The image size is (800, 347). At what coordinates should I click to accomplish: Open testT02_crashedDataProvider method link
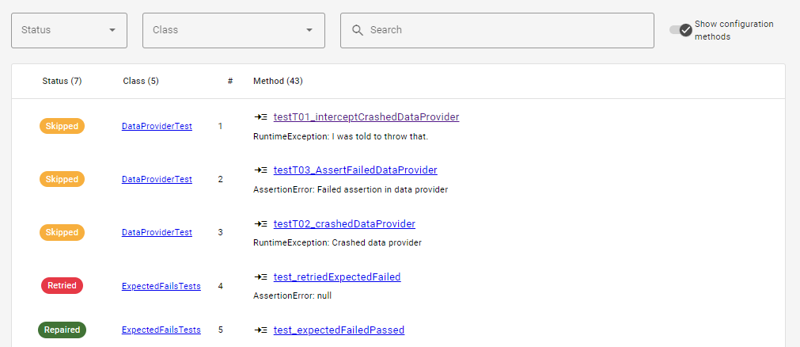344,224
